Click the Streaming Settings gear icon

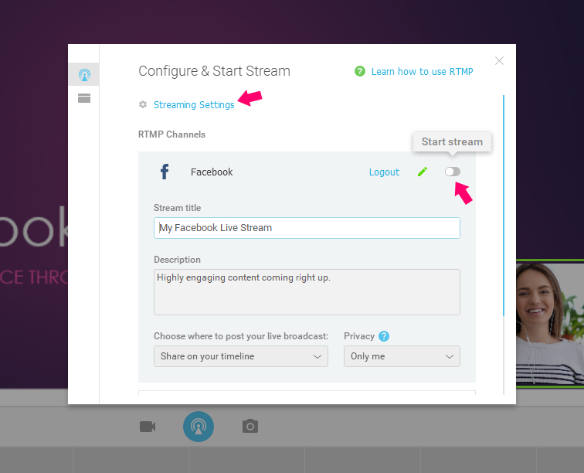(x=143, y=104)
